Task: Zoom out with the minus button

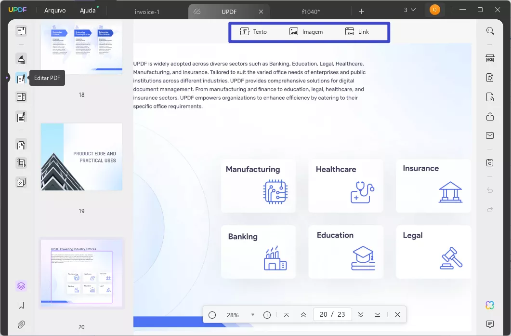Action: click(212, 315)
